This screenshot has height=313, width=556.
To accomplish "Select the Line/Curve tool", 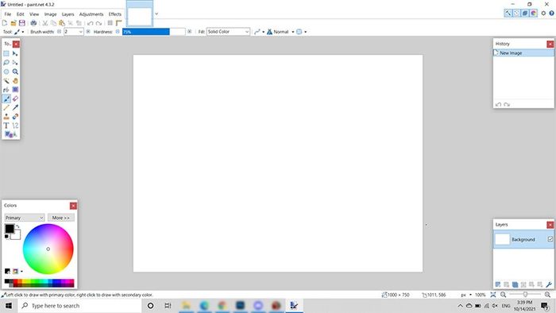I will 15,126.
